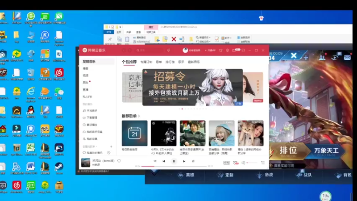This screenshot has width=357, height=201.
Task: Open the user avatar profile
Action: coord(185,50)
